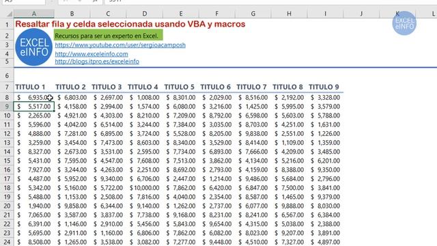
Task: Select the cell containing 8,516.00
Action: 253,98
